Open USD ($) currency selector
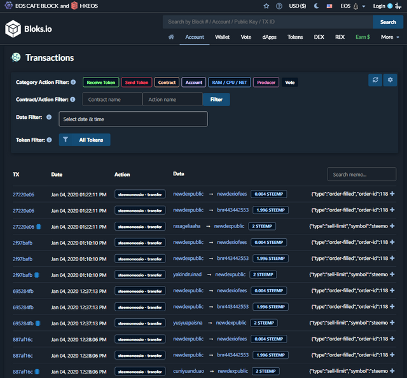This screenshot has width=407, height=378. pos(298,6)
